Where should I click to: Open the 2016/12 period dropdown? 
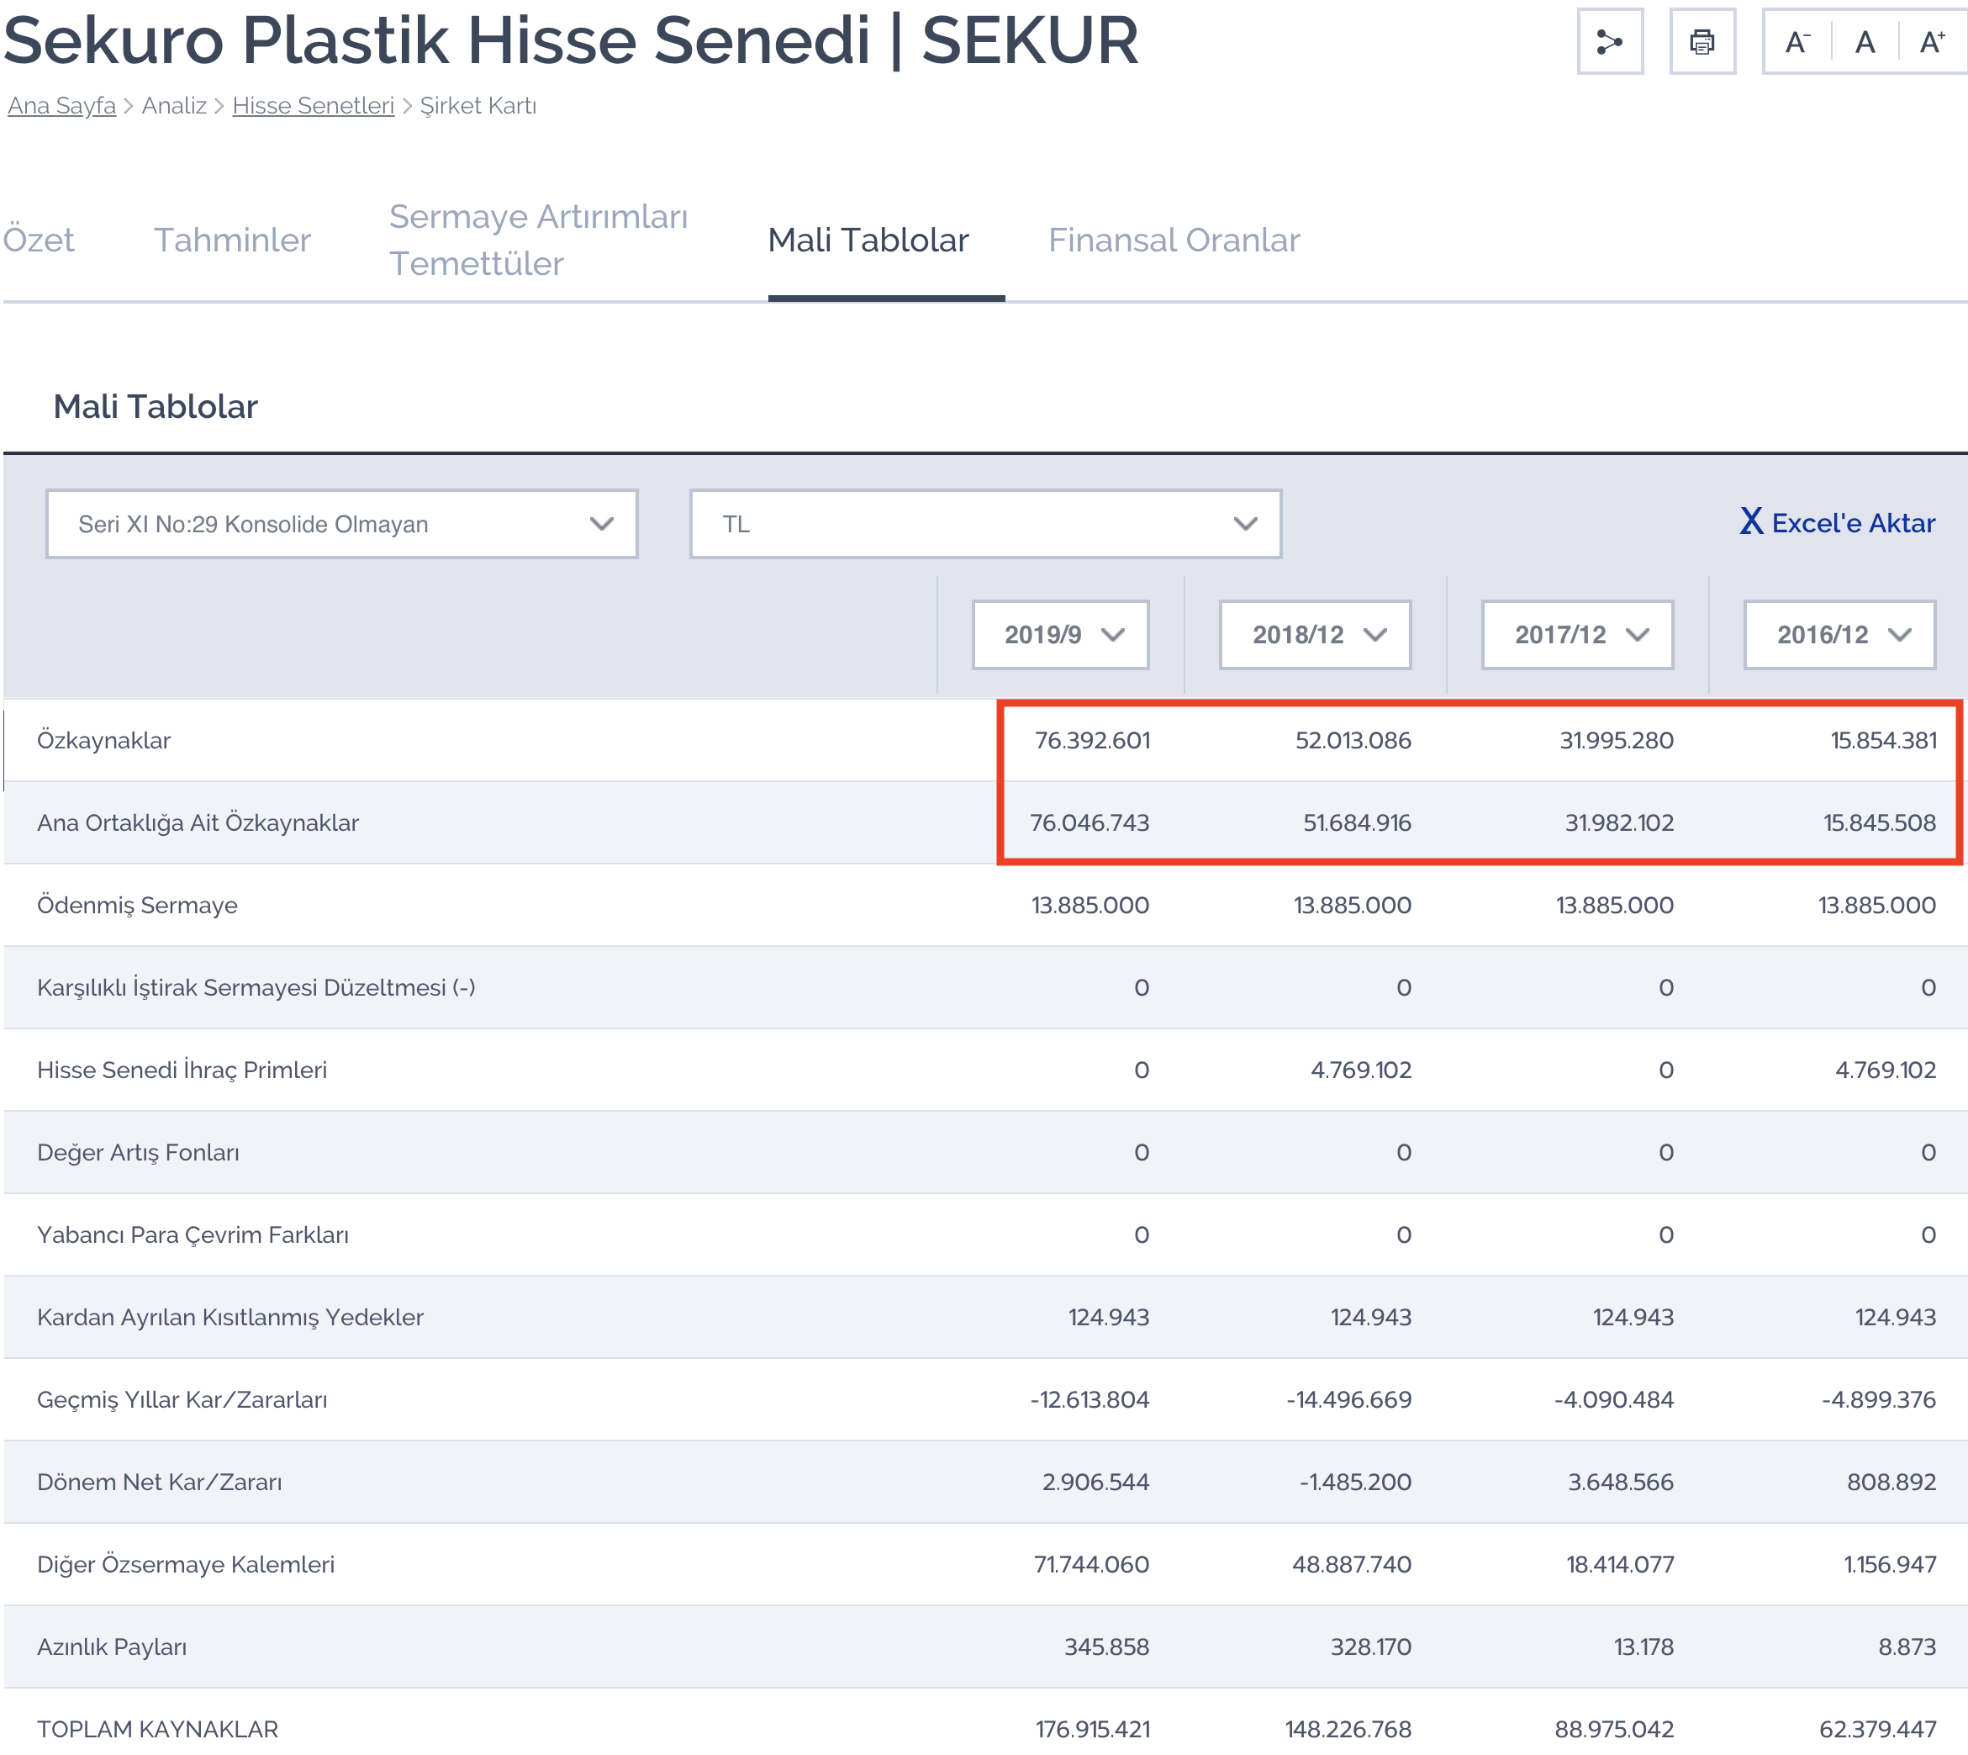pos(1839,635)
